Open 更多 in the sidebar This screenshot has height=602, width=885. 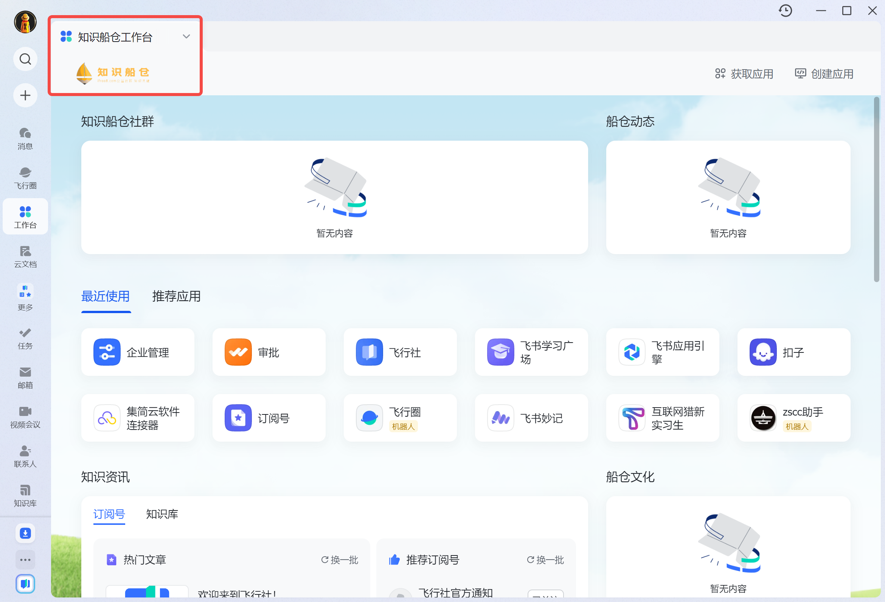tap(25, 297)
